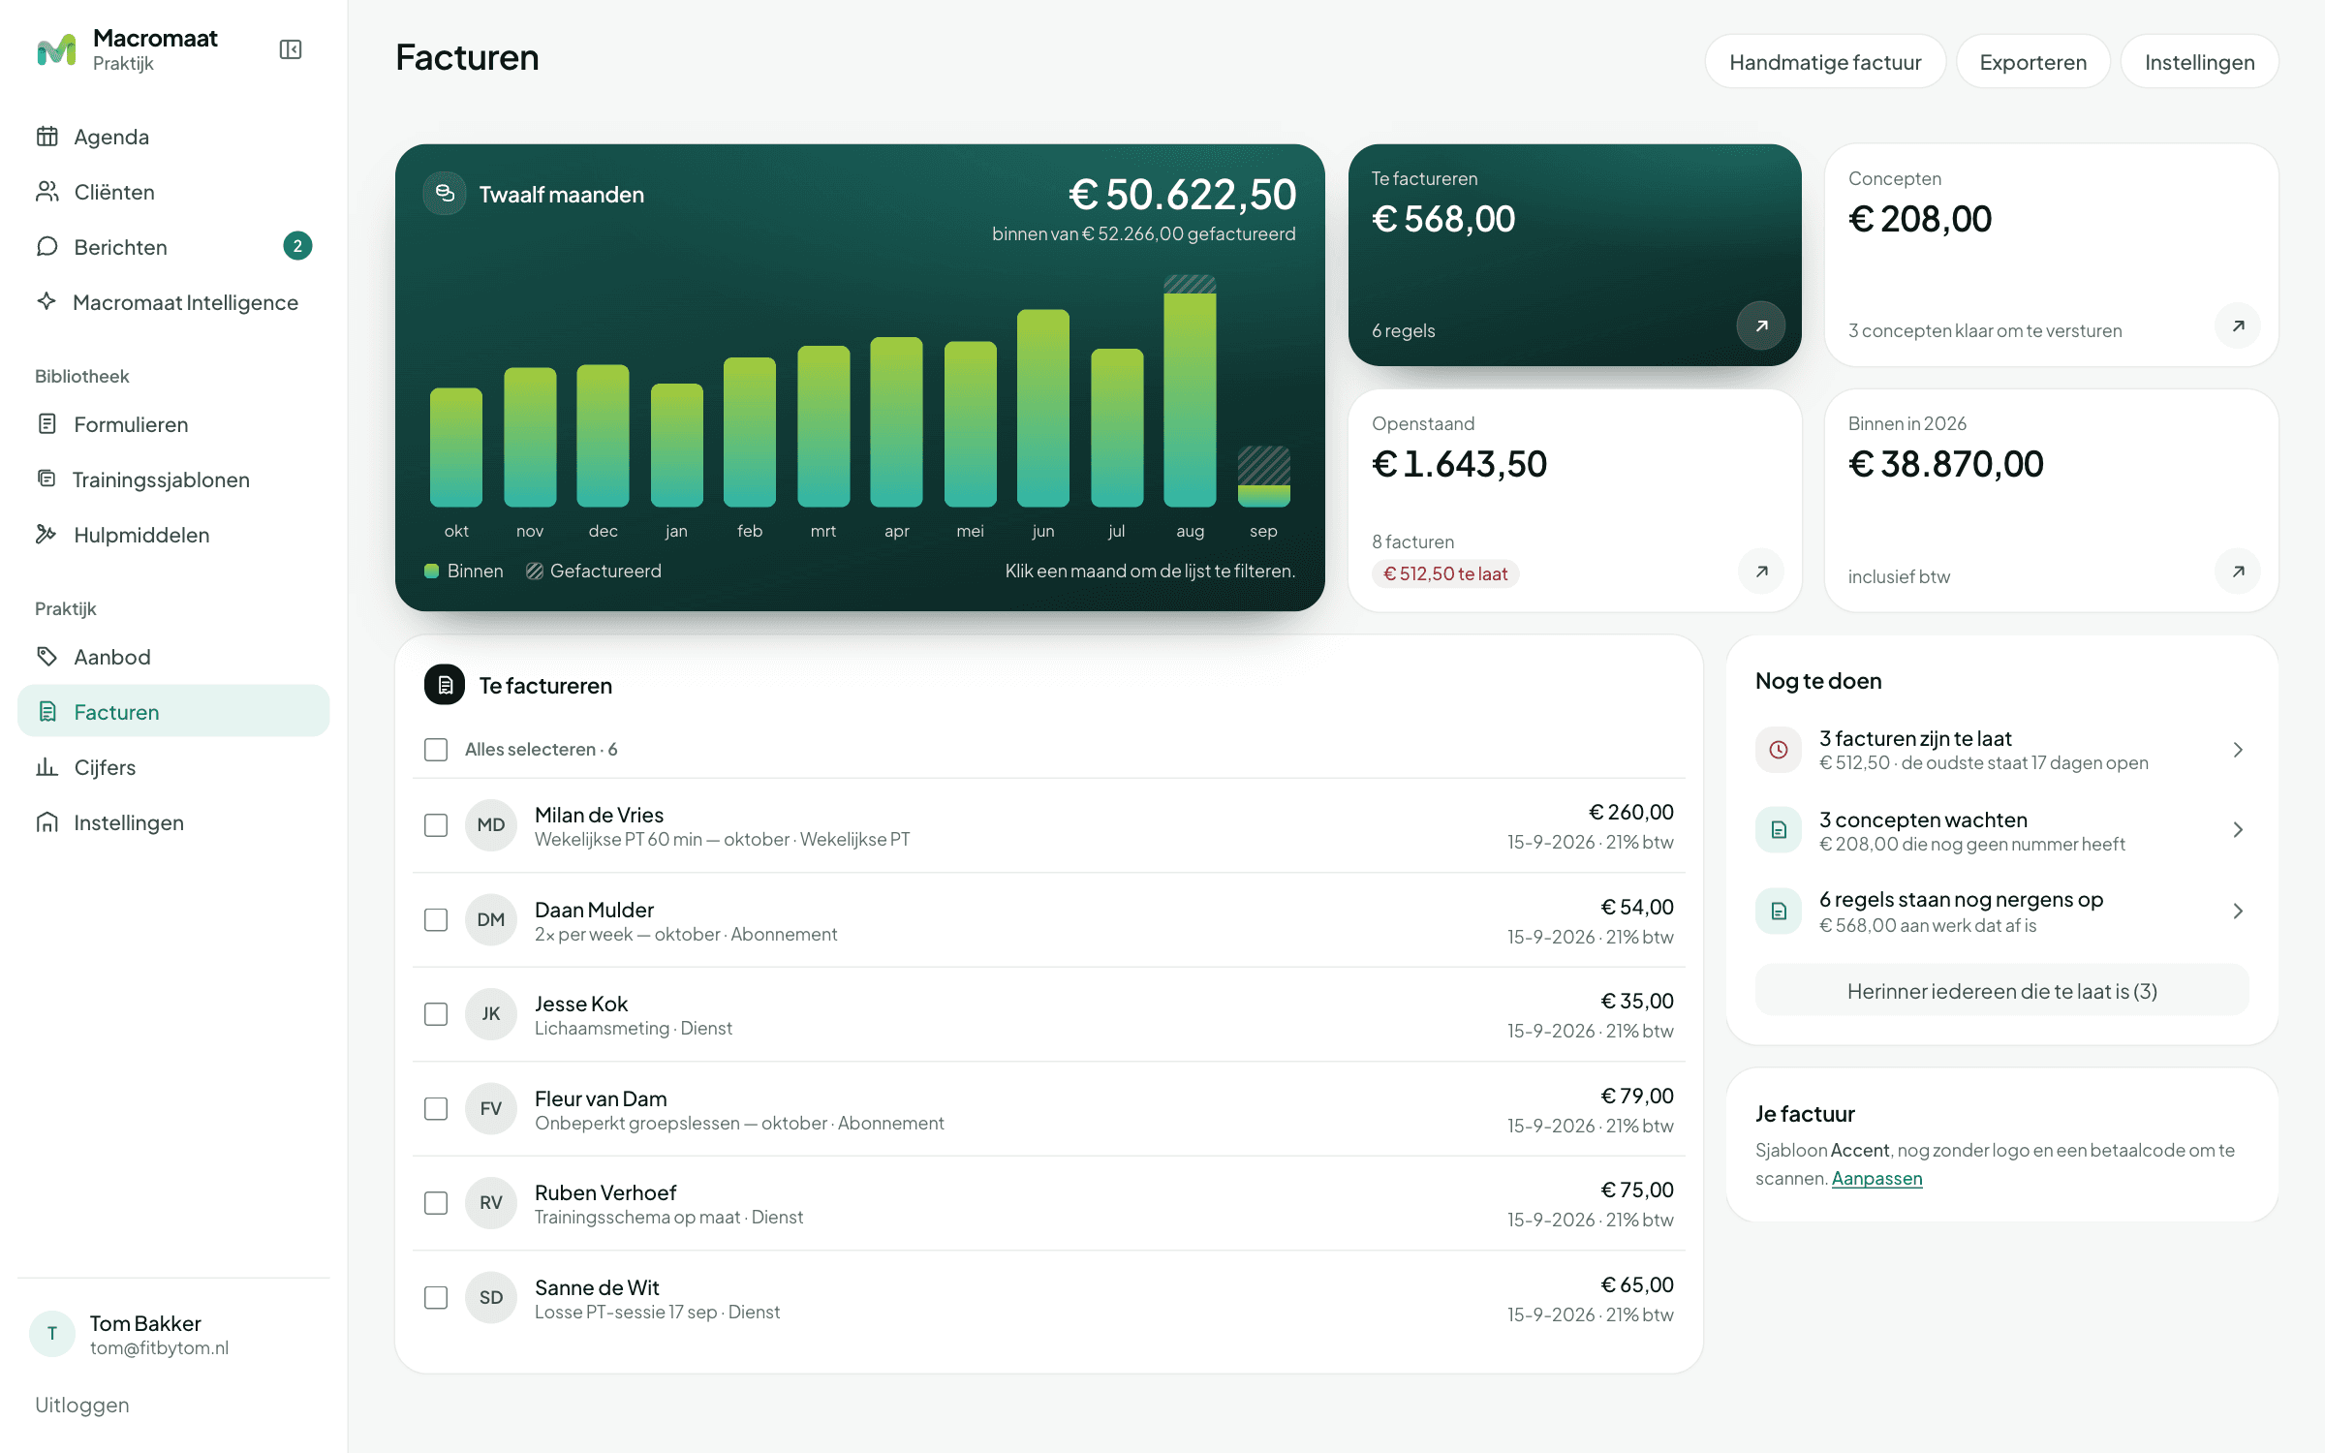Open Concepten card arrow icon
This screenshot has width=2325, height=1453.
point(2238,325)
